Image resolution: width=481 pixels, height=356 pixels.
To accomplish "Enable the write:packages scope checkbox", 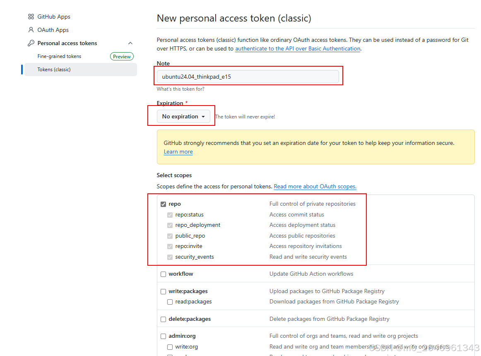I will click(x=163, y=291).
